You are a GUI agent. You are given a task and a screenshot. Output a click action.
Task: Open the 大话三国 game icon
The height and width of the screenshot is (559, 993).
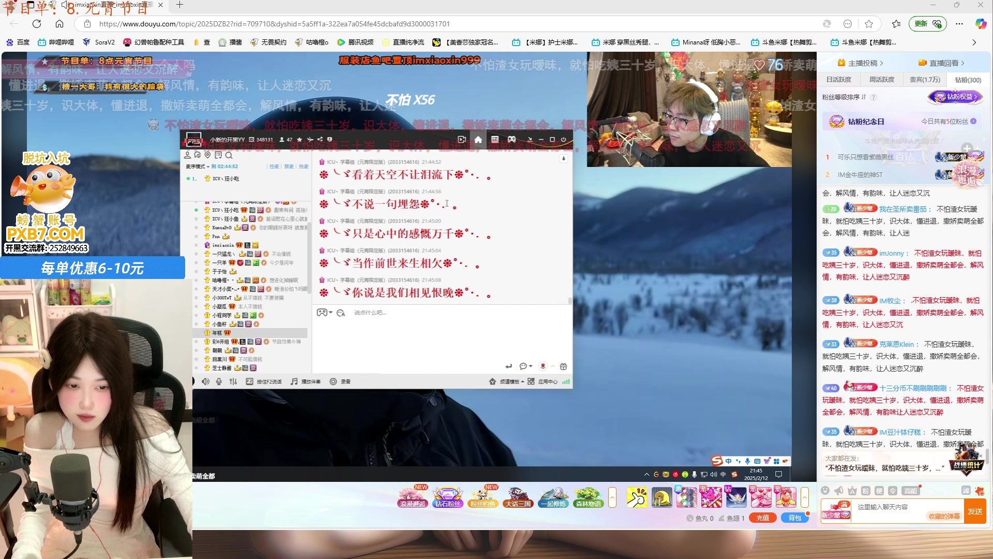click(518, 497)
